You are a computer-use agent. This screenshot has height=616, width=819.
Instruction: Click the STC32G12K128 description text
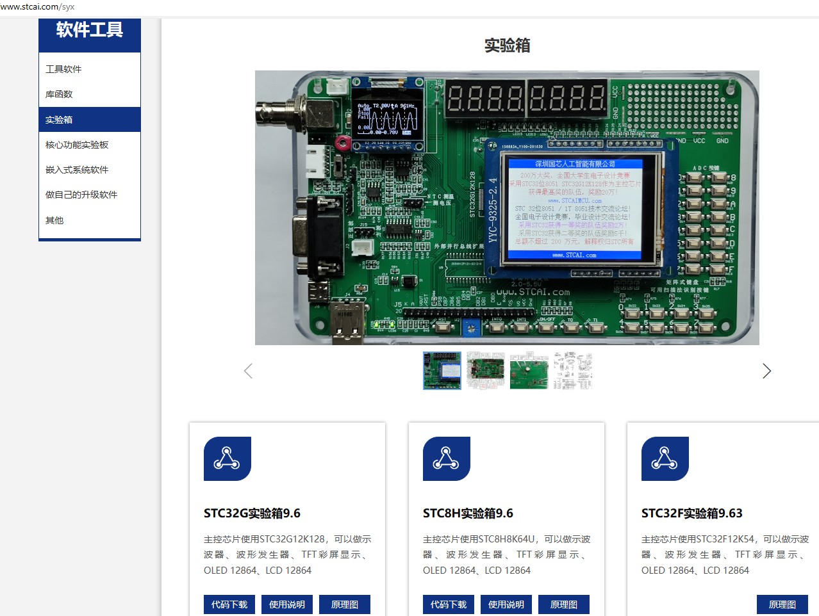tap(288, 555)
